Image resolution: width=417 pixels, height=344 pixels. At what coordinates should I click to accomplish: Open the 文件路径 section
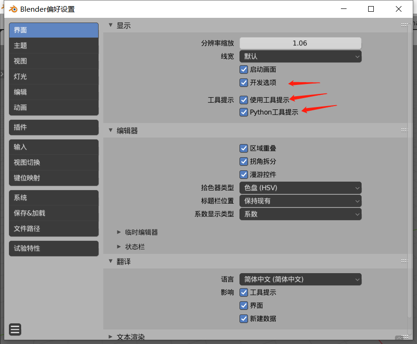pos(54,229)
